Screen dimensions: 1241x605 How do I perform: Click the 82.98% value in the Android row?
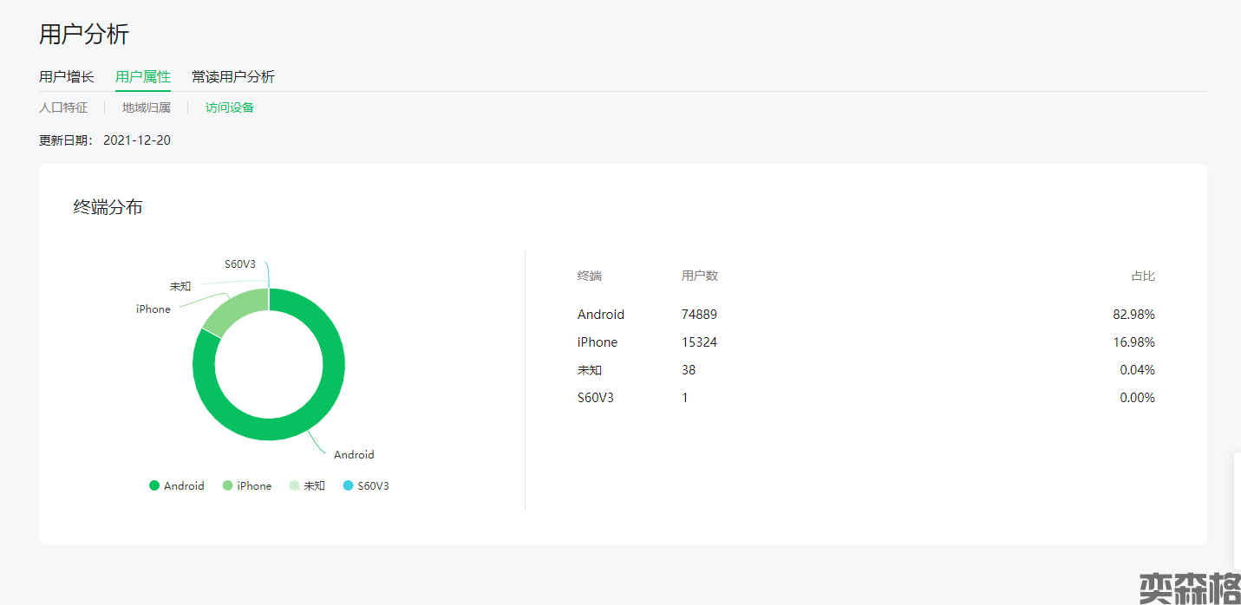click(x=1133, y=315)
